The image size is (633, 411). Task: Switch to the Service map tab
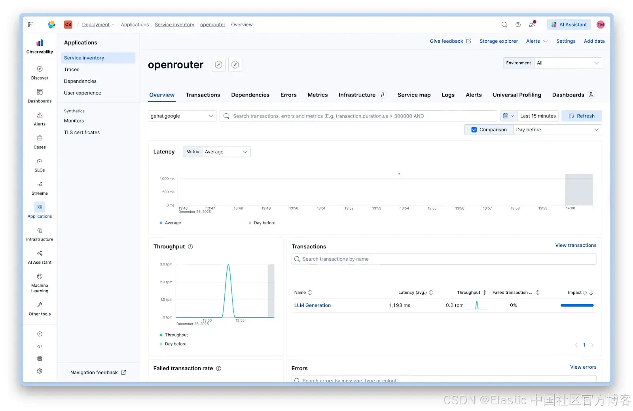tap(414, 95)
